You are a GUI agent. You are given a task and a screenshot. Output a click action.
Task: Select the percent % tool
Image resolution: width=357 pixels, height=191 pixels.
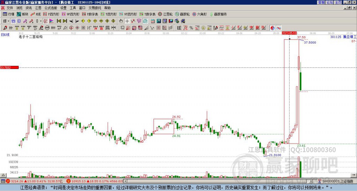(x=191, y=28)
